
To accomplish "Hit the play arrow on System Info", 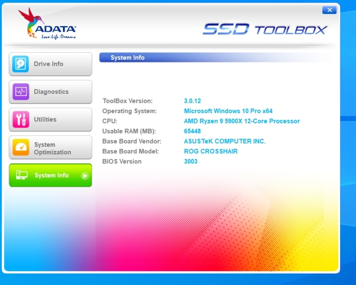I will [85, 176].
